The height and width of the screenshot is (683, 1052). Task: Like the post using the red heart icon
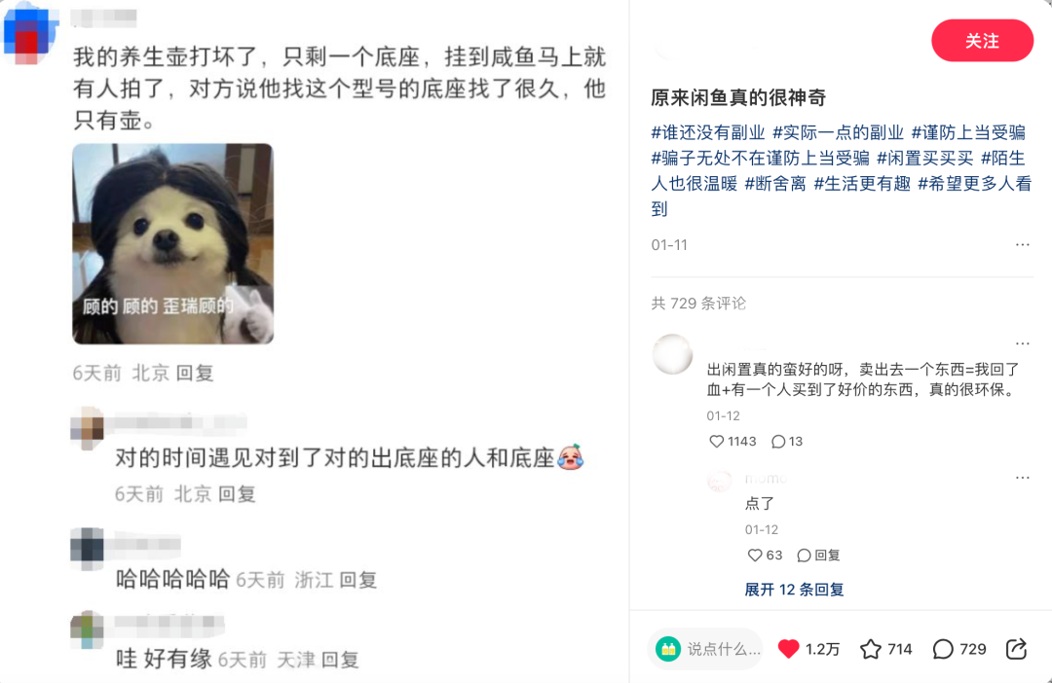[x=788, y=649]
